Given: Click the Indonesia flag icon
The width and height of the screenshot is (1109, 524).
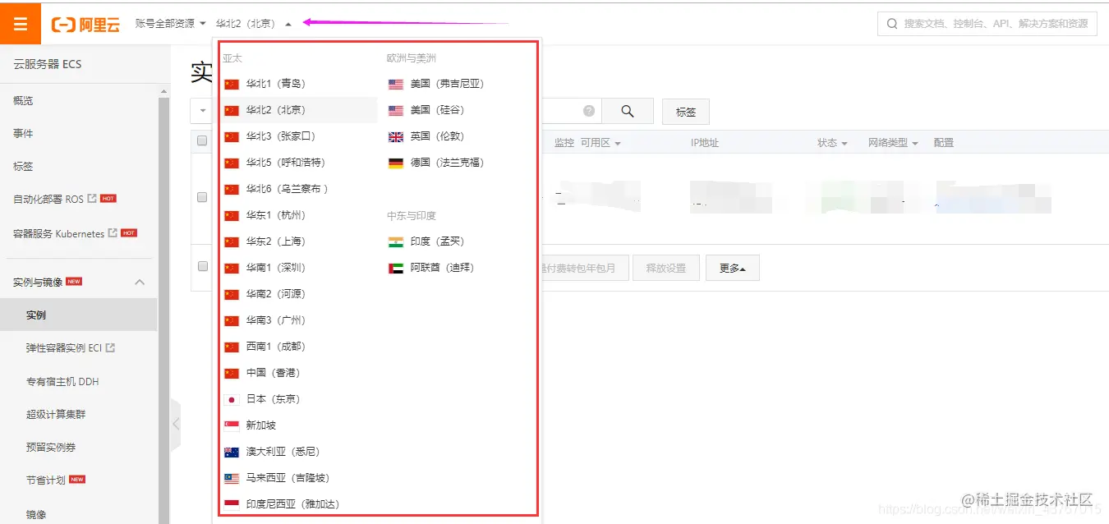Looking at the screenshot, I should point(232,504).
